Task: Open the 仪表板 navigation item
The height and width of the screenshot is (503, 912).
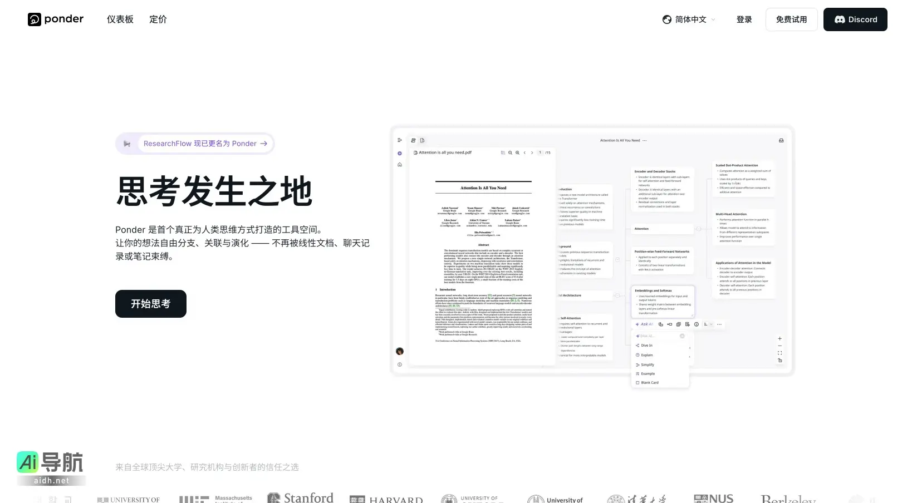Action: (x=120, y=19)
